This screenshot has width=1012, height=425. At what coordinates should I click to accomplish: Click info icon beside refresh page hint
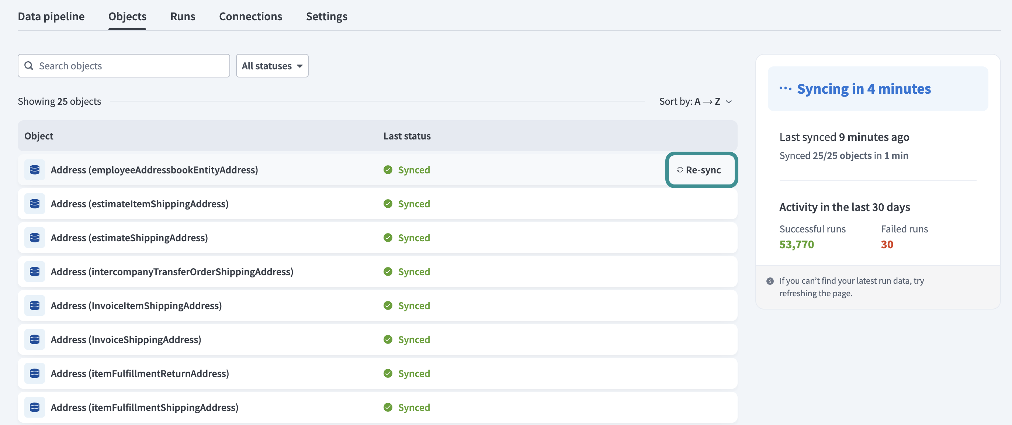coord(770,281)
